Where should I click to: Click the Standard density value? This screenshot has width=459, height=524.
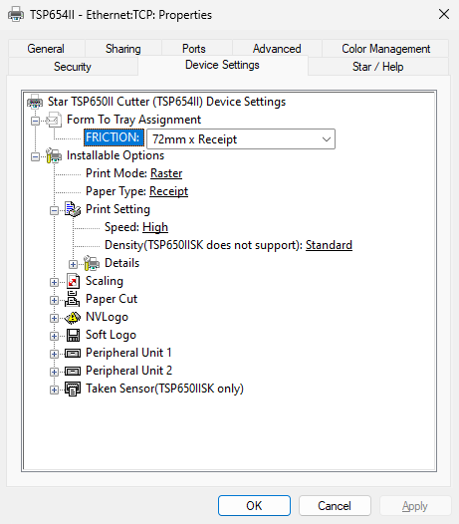pyautogui.click(x=329, y=245)
